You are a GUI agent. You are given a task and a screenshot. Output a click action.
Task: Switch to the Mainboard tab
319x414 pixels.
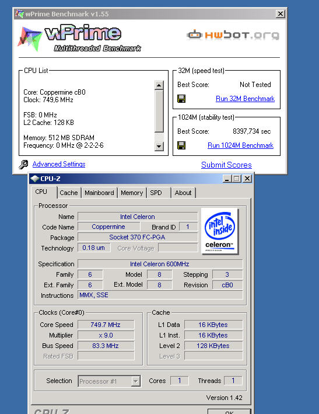[99, 193]
